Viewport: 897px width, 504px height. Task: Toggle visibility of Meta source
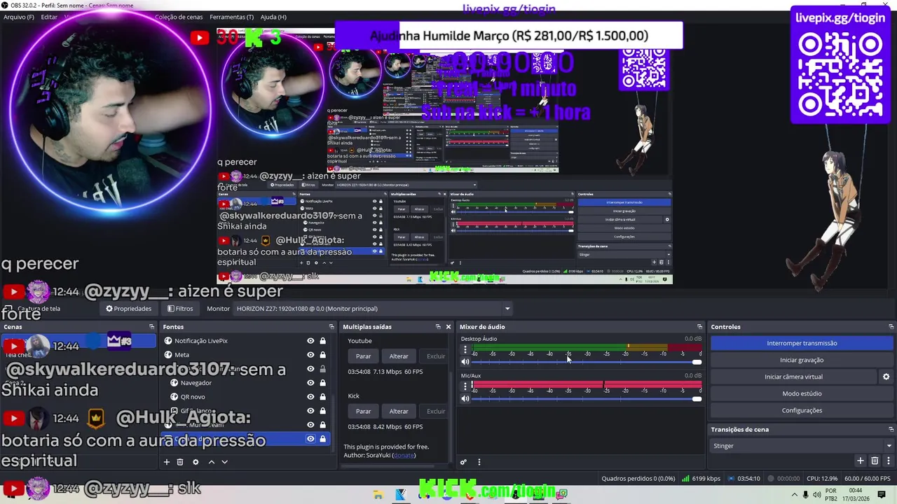click(310, 355)
